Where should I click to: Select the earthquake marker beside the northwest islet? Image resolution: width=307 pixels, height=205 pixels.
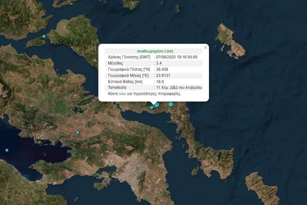44,36
